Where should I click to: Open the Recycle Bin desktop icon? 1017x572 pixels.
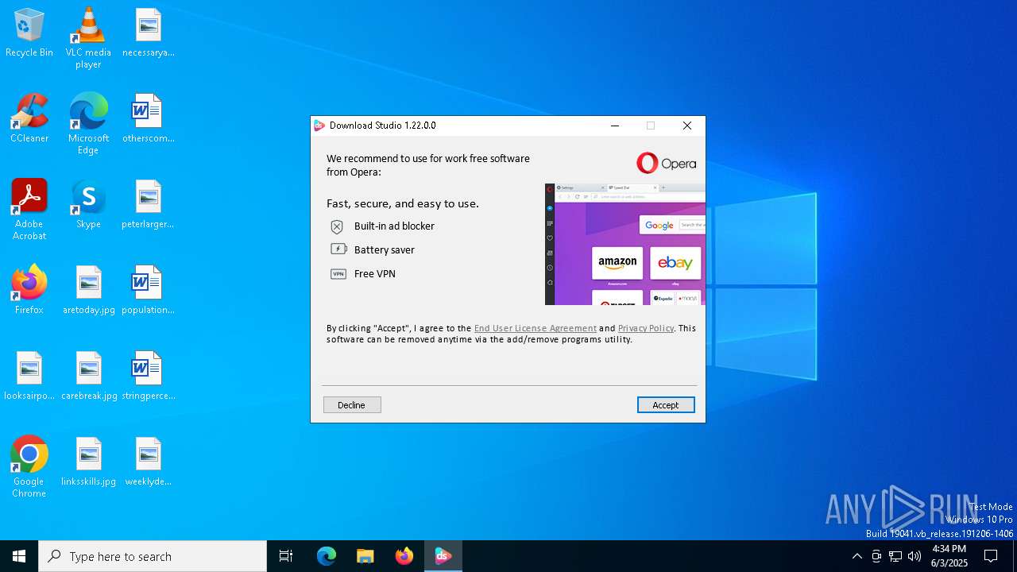(29, 33)
